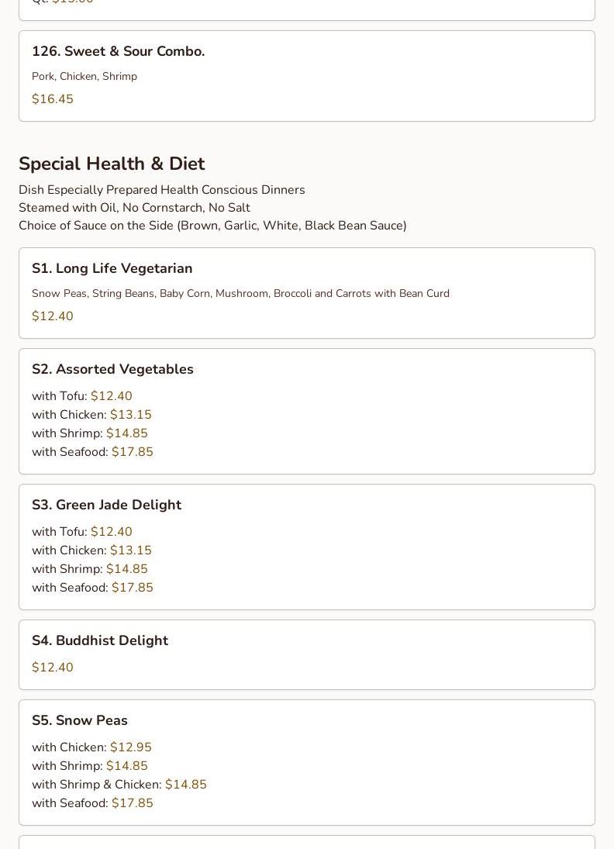The height and width of the screenshot is (849, 614).
Task: Select Snow Peas with Shrimp & Chicken
Action: pyautogui.click(x=119, y=785)
